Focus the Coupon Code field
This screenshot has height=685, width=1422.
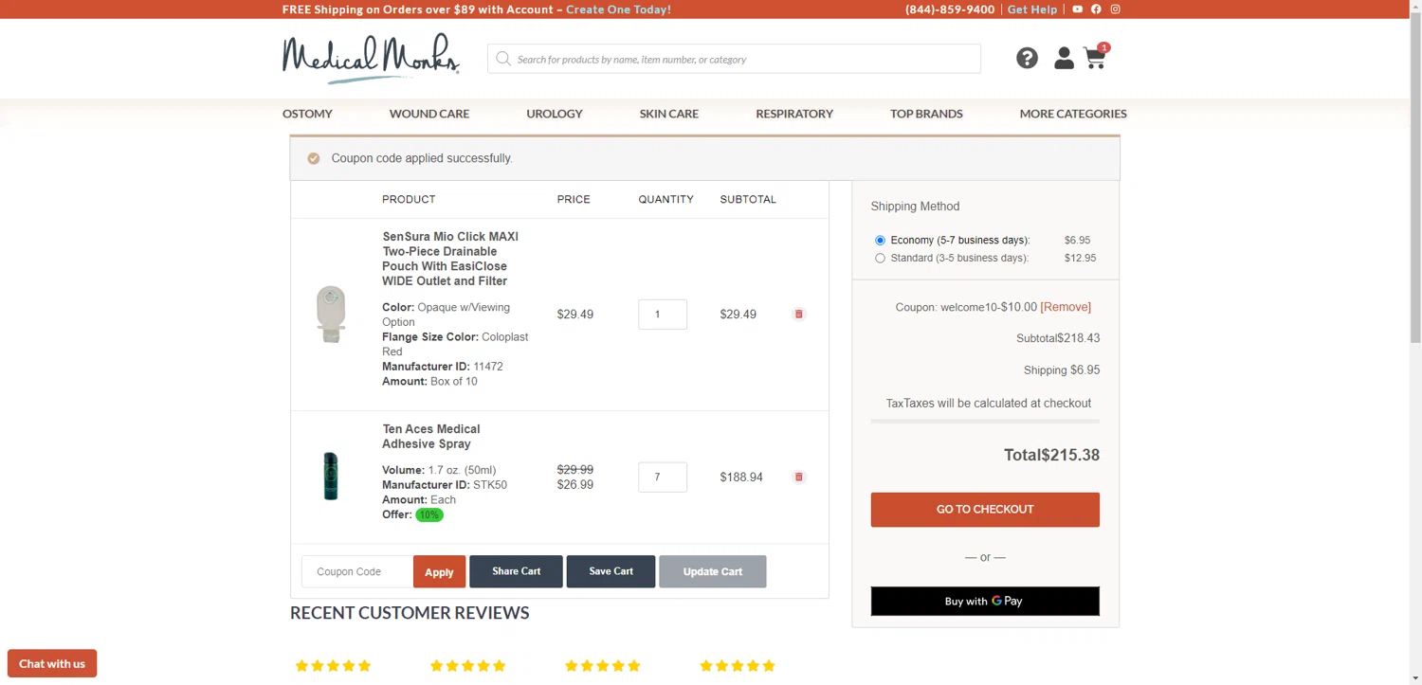pos(357,571)
